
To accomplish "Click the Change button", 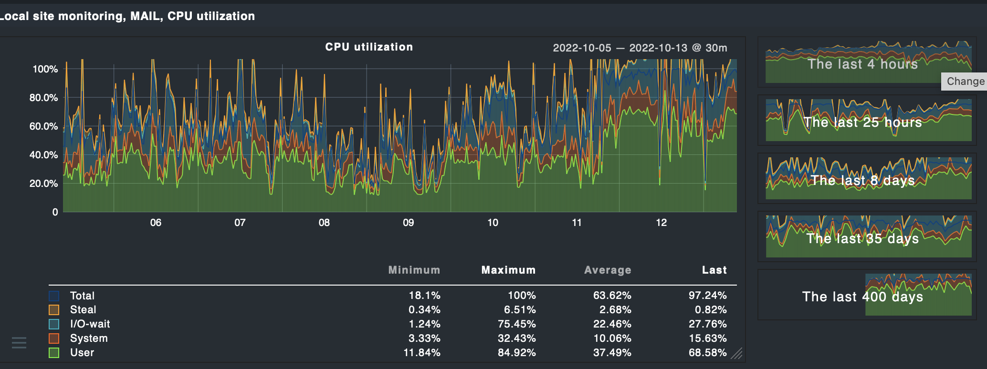I will pos(965,82).
